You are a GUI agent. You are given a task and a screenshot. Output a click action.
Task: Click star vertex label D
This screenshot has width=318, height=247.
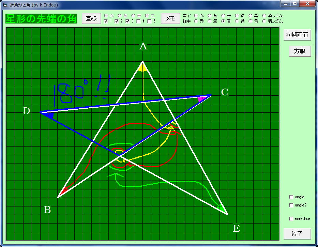(x=27, y=111)
